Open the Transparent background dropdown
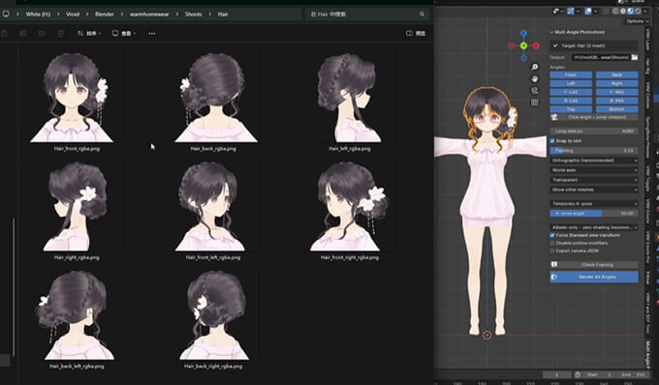 pos(594,180)
